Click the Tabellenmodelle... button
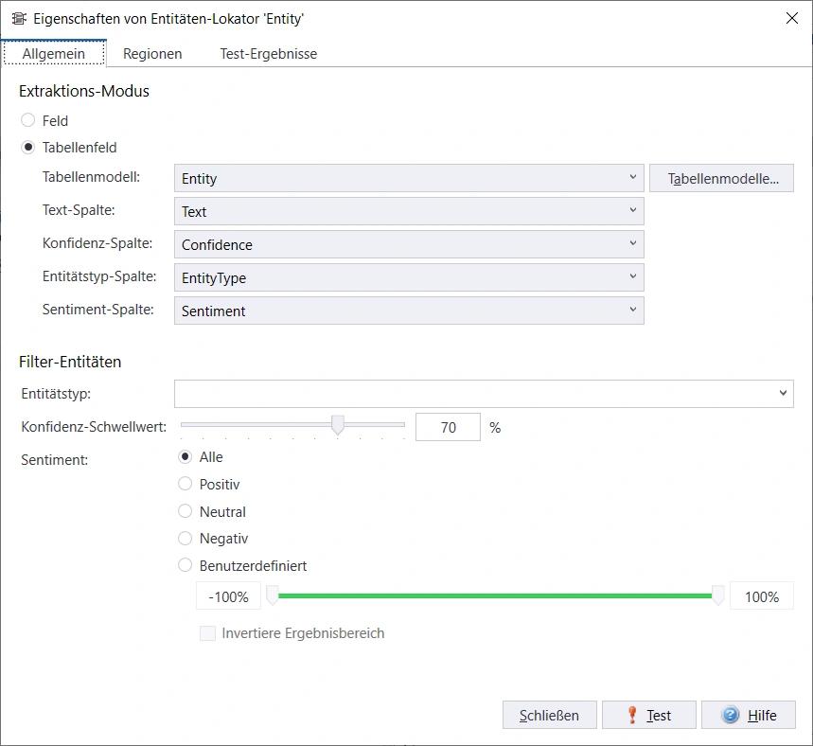This screenshot has height=746, width=813. [722, 179]
